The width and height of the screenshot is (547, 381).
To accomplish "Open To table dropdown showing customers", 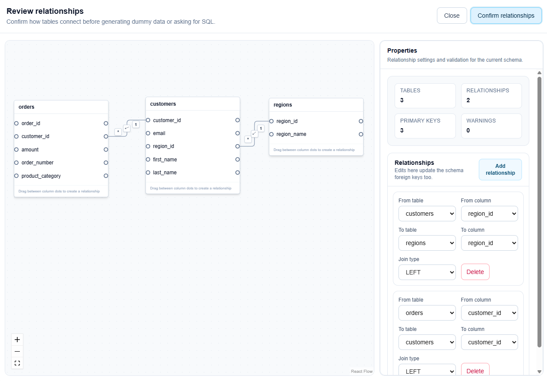I will pos(427,342).
